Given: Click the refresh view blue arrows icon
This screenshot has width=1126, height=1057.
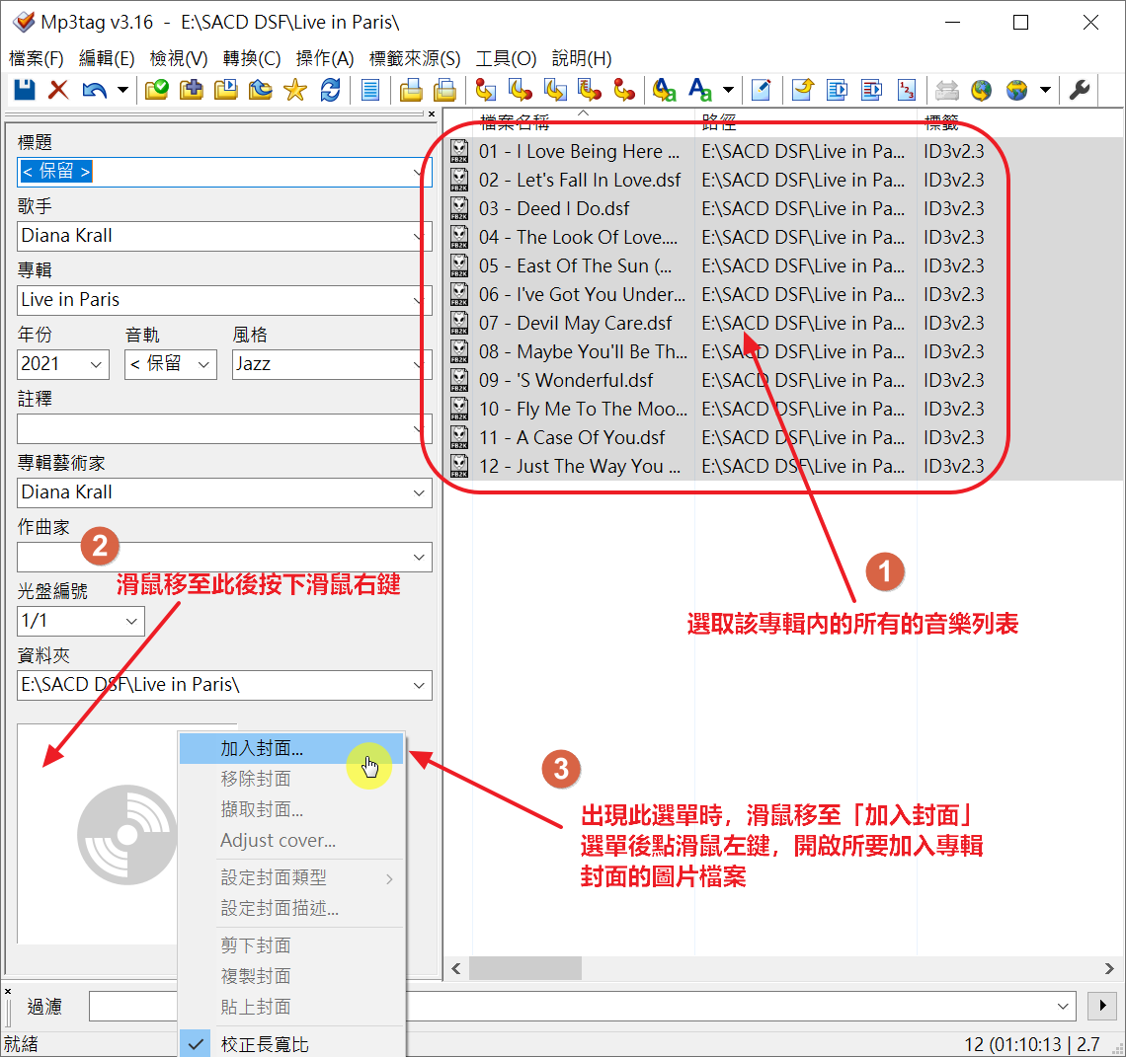Looking at the screenshot, I should tap(330, 90).
